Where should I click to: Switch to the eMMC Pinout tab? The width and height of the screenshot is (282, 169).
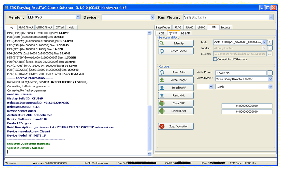(x=44, y=28)
